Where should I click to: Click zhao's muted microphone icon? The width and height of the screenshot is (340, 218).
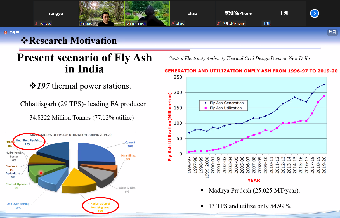point(173,23)
